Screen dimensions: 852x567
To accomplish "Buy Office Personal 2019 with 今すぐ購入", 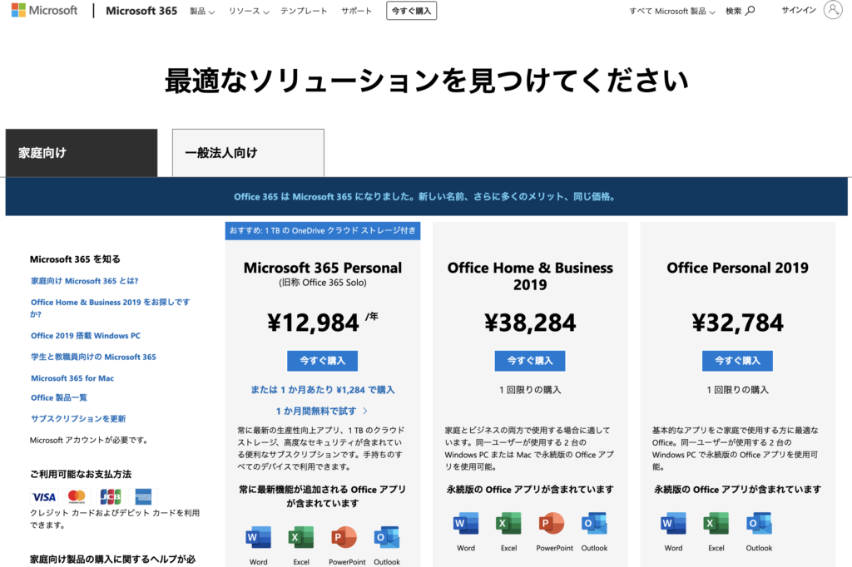I will pyautogui.click(x=737, y=361).
